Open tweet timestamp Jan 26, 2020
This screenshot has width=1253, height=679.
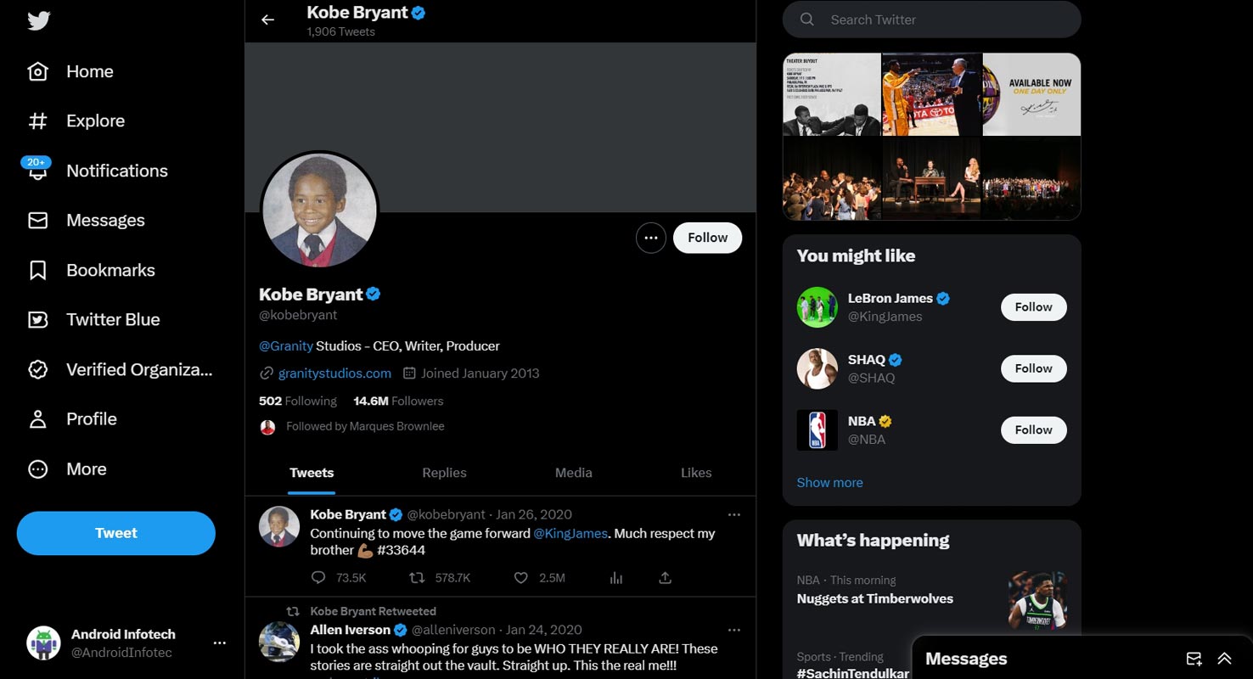534,514
